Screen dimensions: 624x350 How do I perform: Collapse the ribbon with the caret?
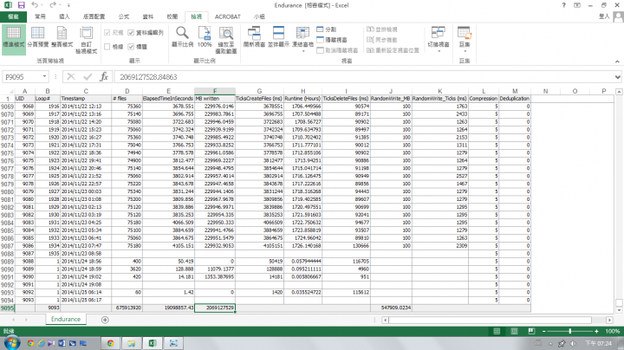[x=617, y=62]
